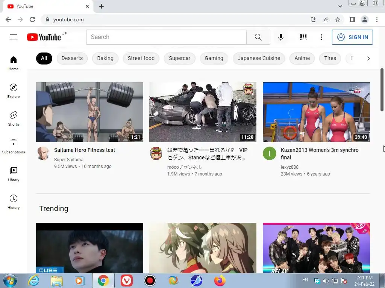The height and width of the screenshot is (288, 385).
Task: Open Vivaldi browser from taskbar
Action: click(x=127, y=280)
